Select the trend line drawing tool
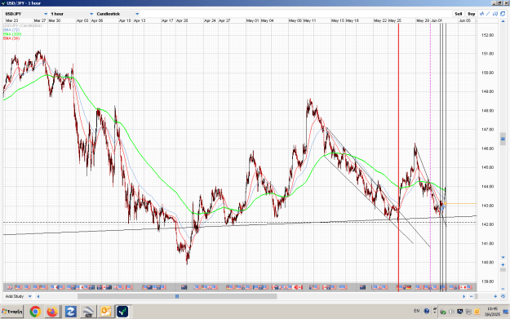The image size is (510, 319). pyautogui.click(x=488, y=14)
